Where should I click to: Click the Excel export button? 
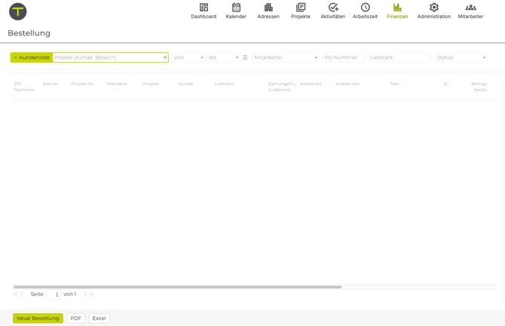point(99,318)
